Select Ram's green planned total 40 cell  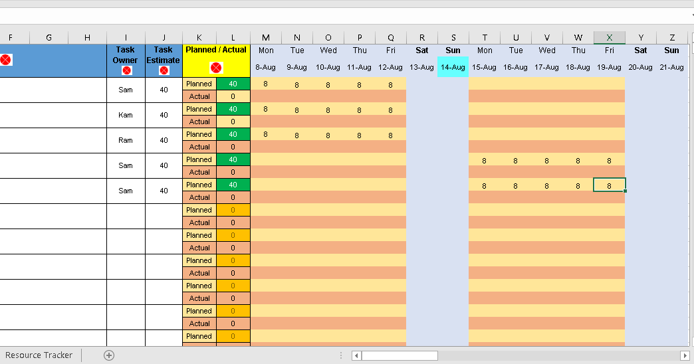233,134
